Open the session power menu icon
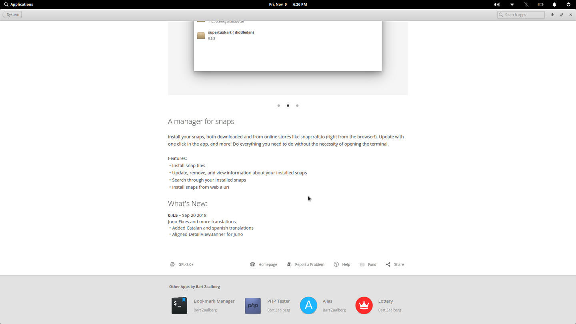 (x=568, y=4)
